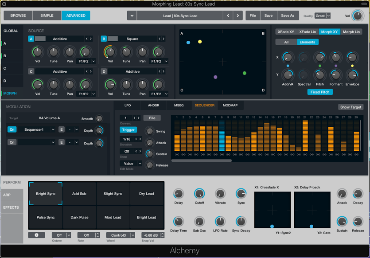The image size is (370, 258).
Task: Click the yellow morph point in XY pad
Action: (x=200, y=42)
